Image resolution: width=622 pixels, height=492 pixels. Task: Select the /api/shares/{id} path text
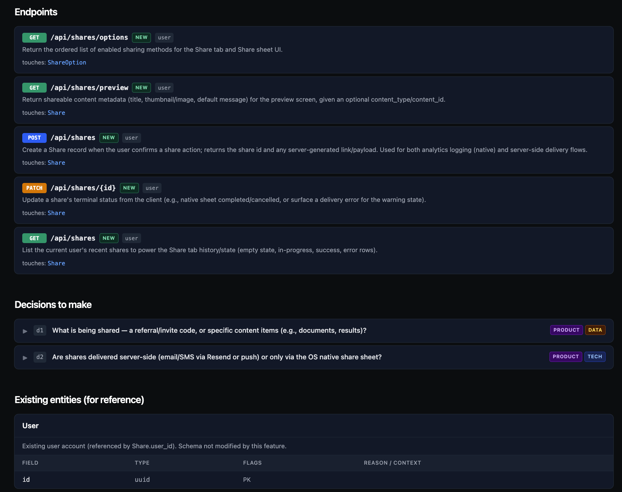[83, 188]
